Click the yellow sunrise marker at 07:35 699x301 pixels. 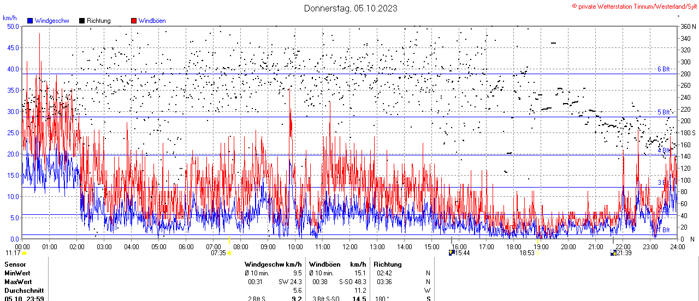[x=229, y=253]
